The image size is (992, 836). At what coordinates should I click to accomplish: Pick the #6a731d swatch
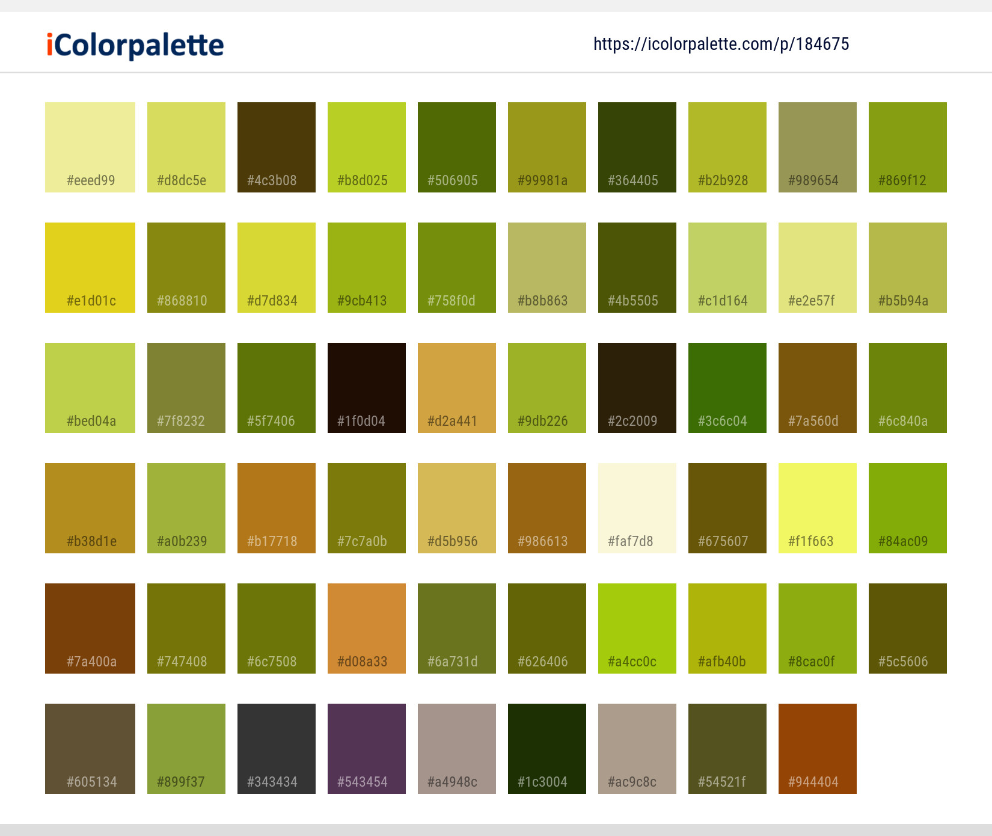(457, 629)
